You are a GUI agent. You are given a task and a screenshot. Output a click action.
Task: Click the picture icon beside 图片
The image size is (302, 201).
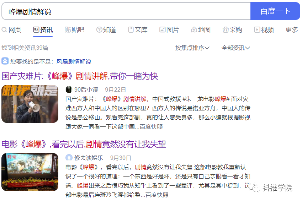[x=162, y=30]
